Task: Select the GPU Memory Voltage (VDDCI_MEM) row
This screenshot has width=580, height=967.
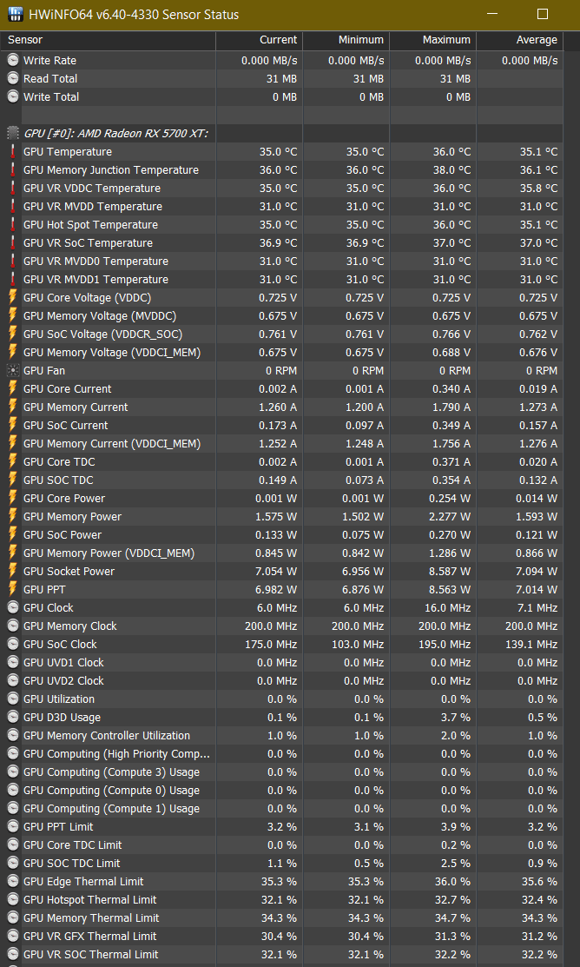Action: 281,353
